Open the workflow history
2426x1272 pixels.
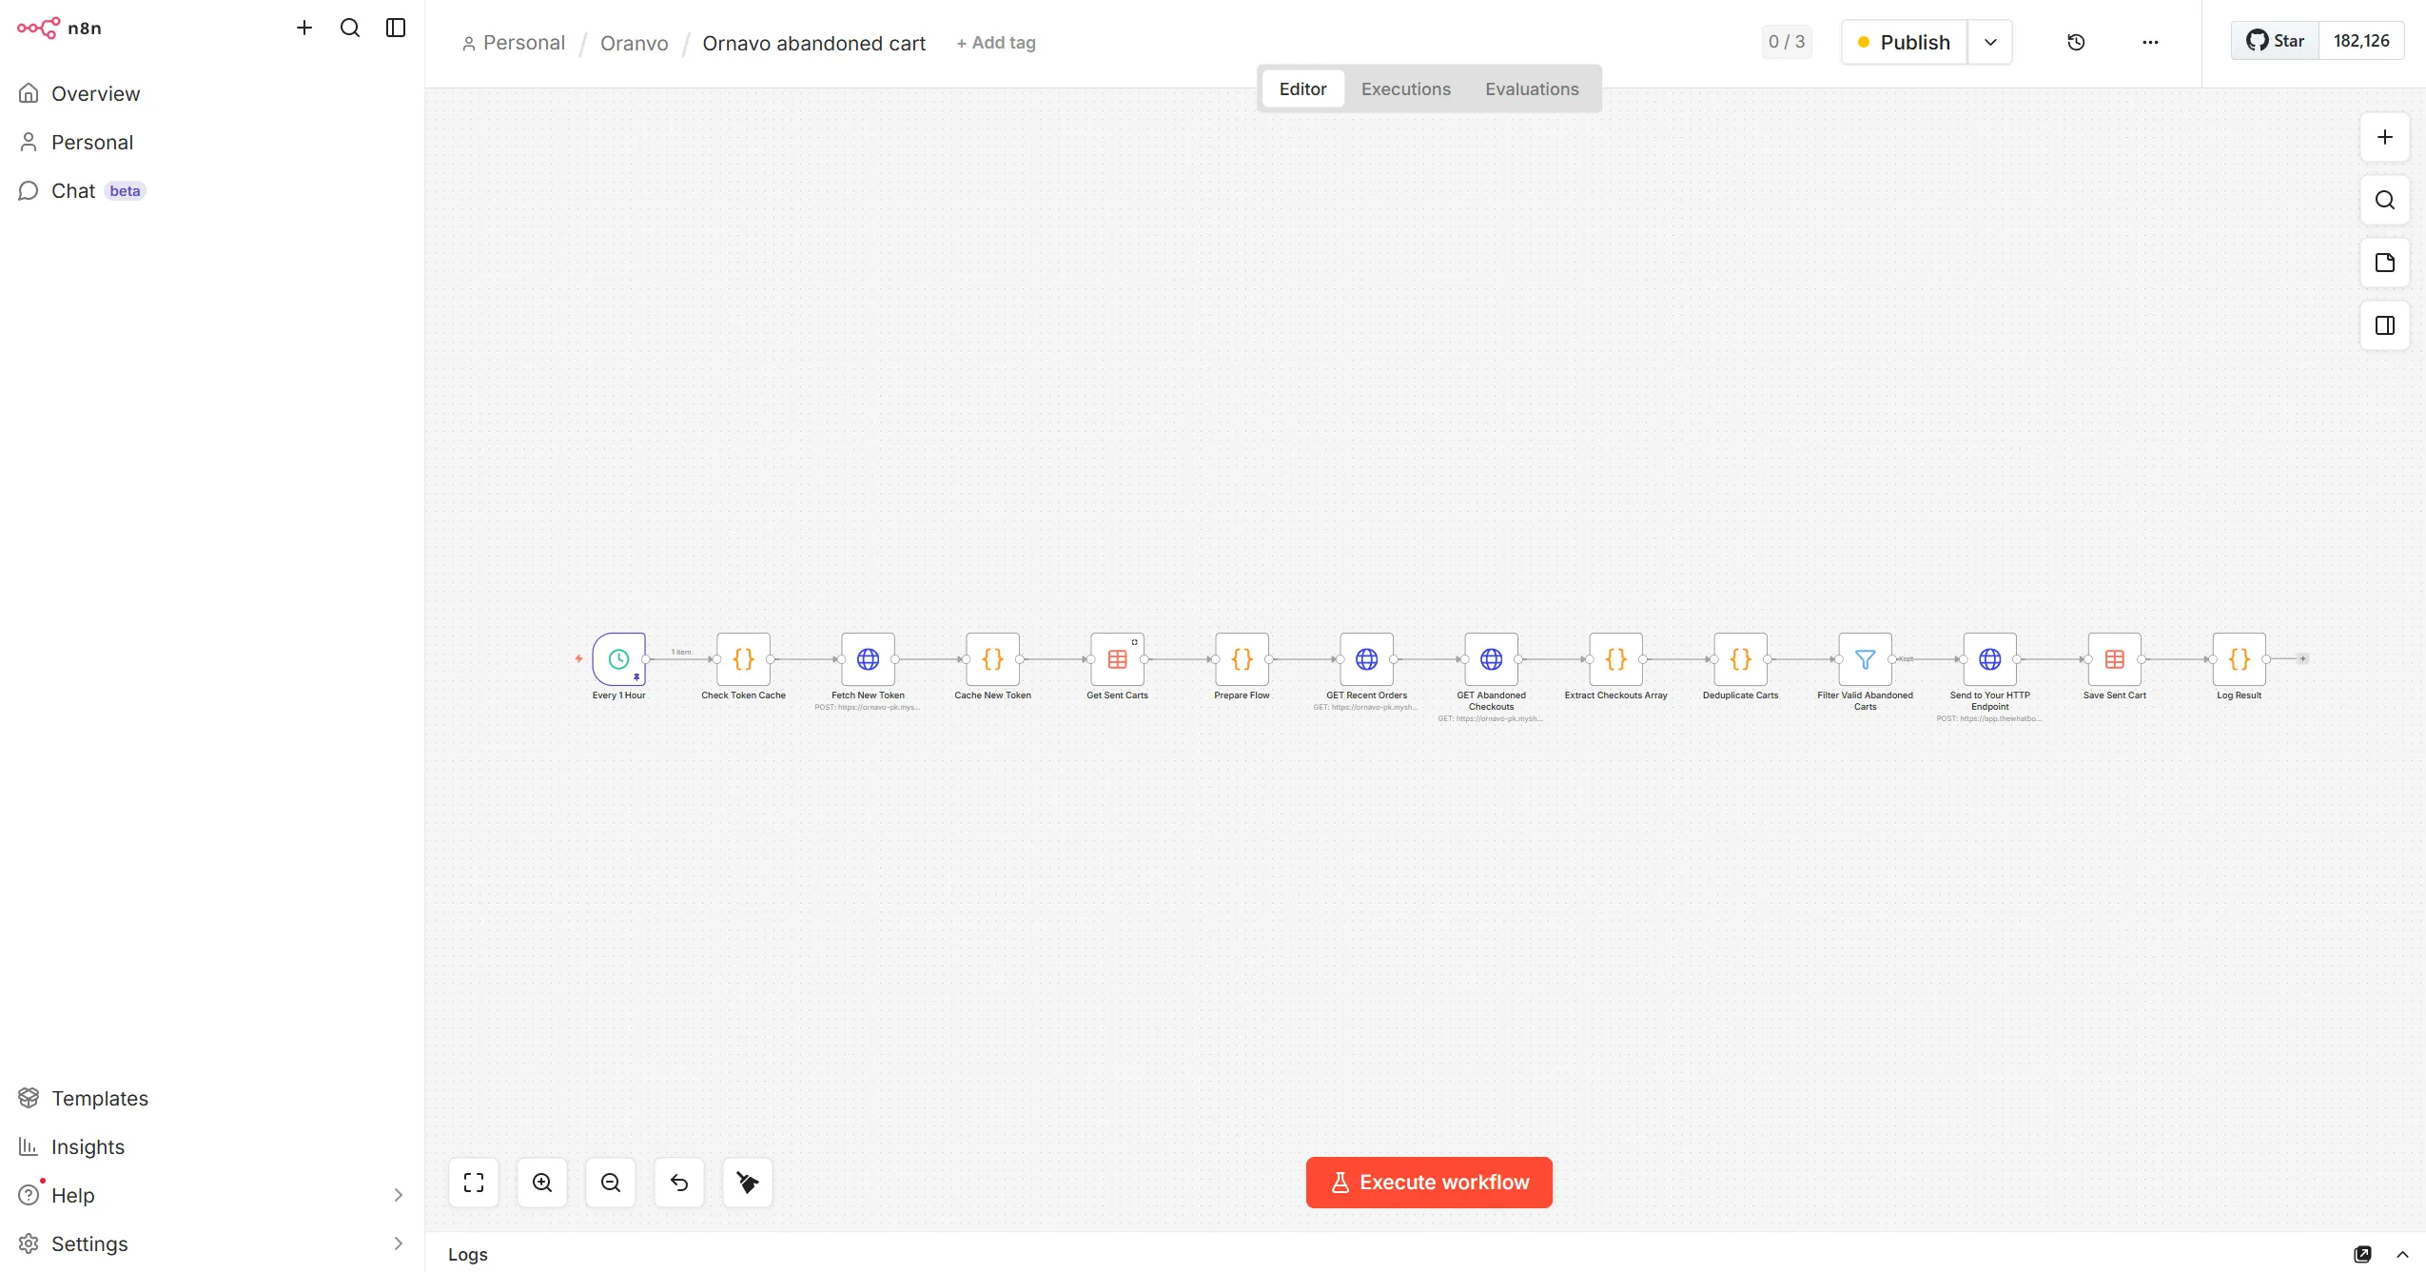(2076, 42)
